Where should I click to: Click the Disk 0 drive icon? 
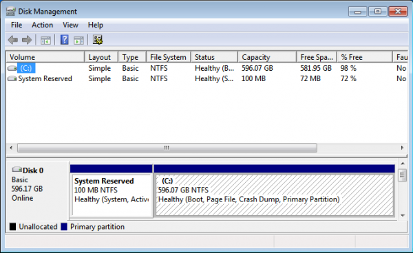17,170
